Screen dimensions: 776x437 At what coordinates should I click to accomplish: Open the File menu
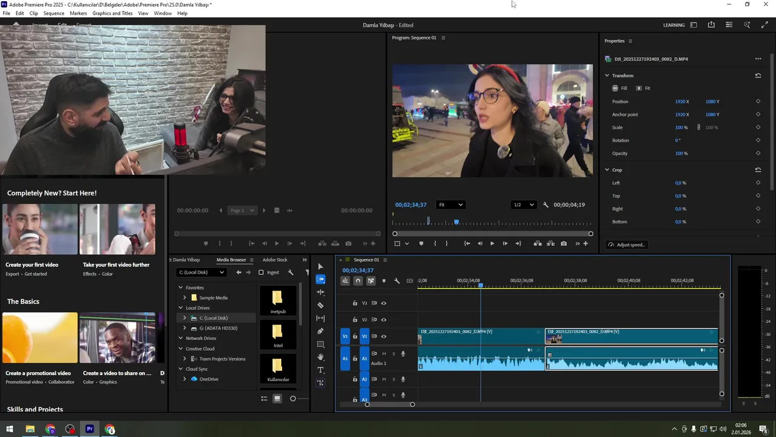(x=6, y=13)
